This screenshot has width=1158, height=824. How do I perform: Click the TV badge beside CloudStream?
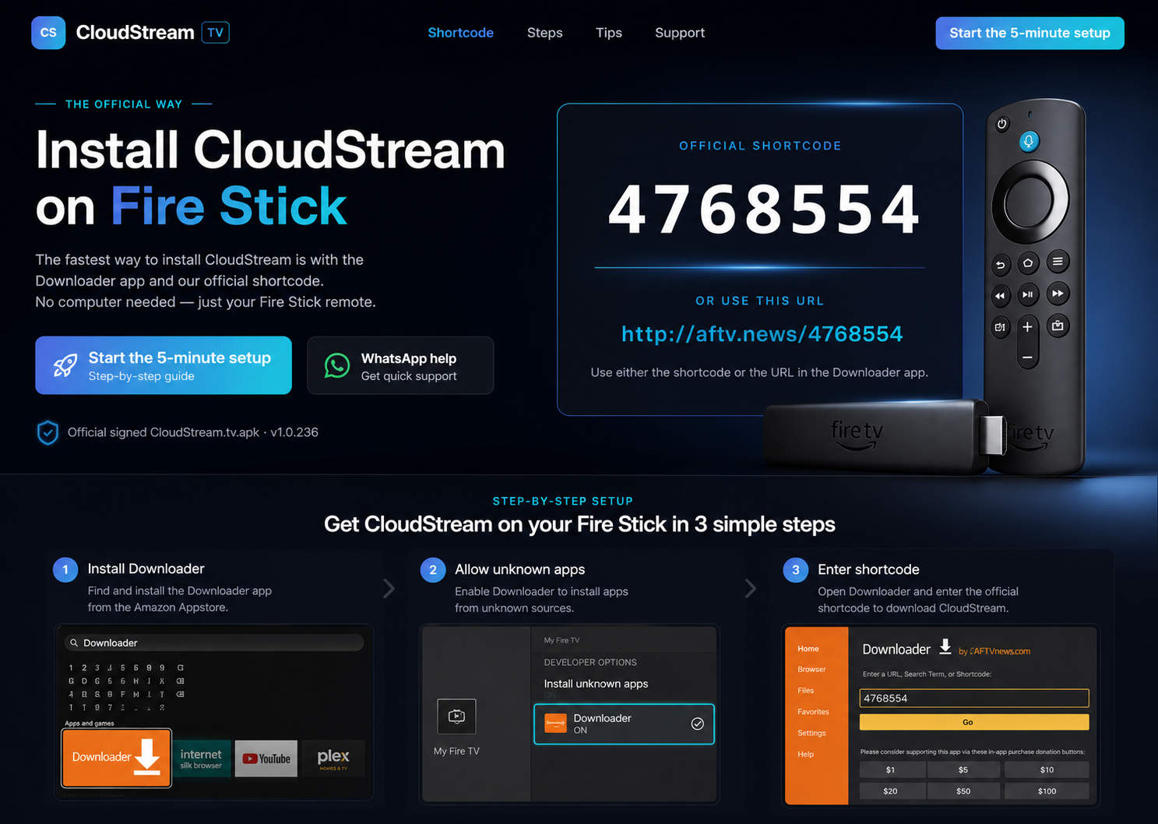216,33
